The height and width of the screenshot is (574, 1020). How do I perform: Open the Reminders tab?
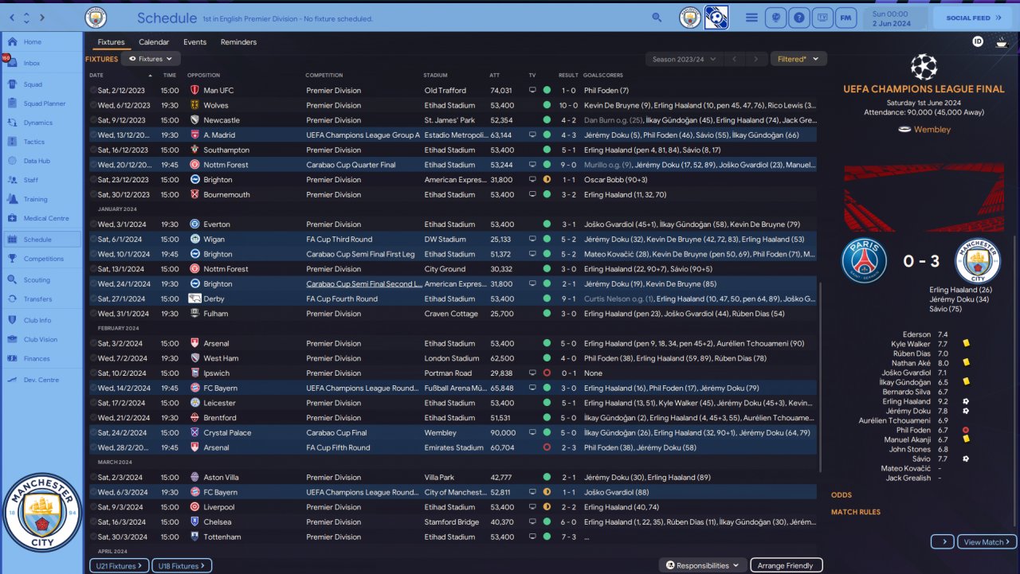point(238,42)
